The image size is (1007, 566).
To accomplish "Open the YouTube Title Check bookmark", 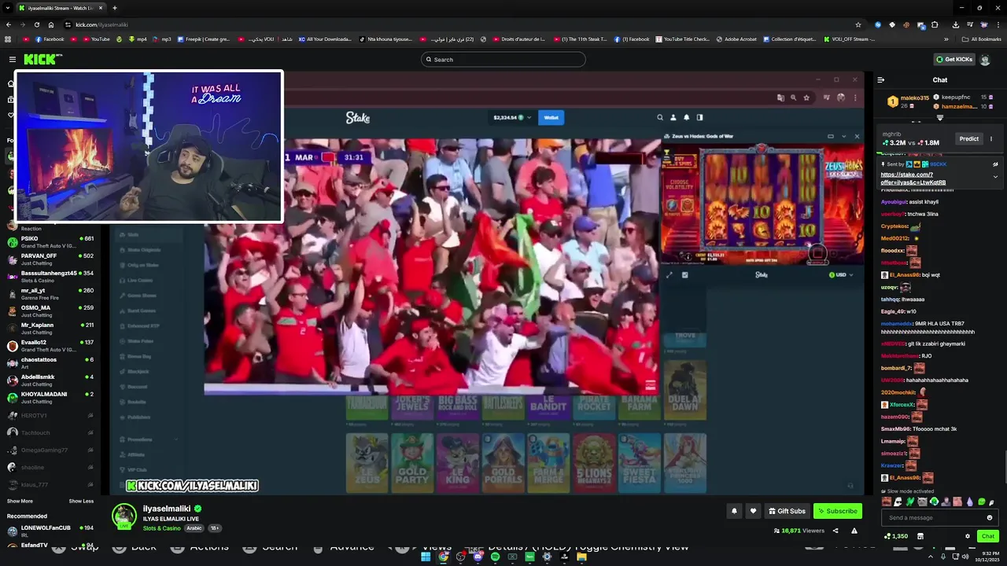I will (683, 39).
